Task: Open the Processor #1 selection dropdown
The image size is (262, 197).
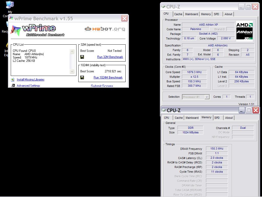Action: (207, 97)
